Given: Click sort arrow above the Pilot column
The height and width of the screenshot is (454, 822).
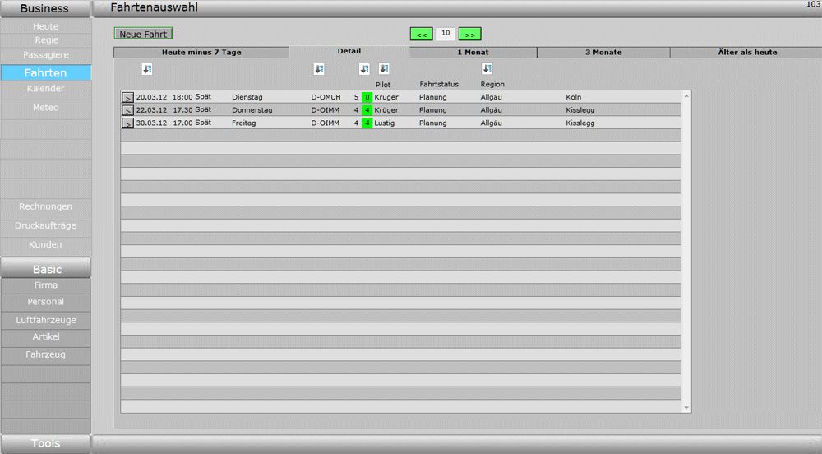Looking at the screenshot, I should coord(384,69).
